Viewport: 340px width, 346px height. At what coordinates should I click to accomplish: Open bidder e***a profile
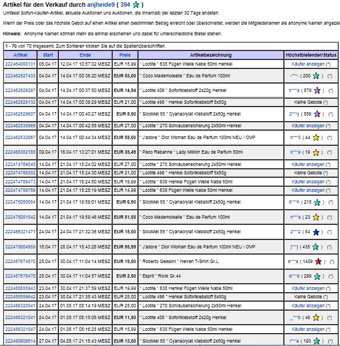coord(293,261)
